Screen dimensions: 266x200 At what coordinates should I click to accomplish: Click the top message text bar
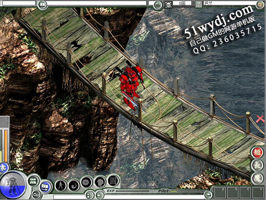(97, 3)
